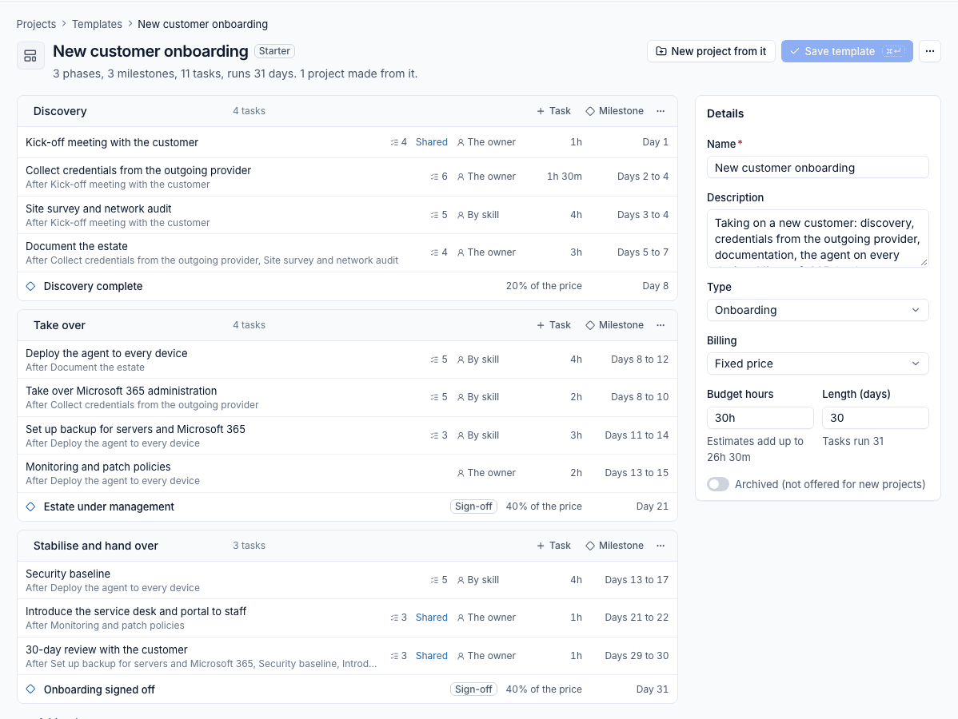
Task: Open the Document the estate task
Action: (77, 246)
